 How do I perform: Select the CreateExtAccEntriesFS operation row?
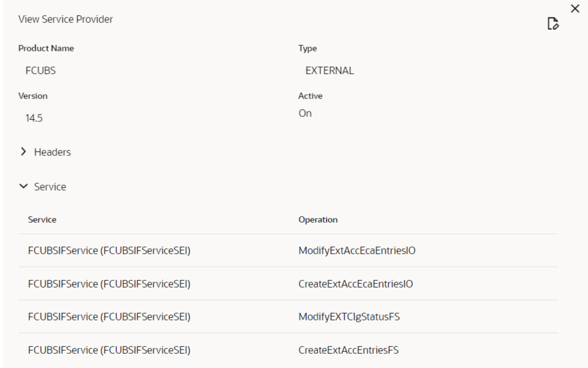[x=288, y=349]
